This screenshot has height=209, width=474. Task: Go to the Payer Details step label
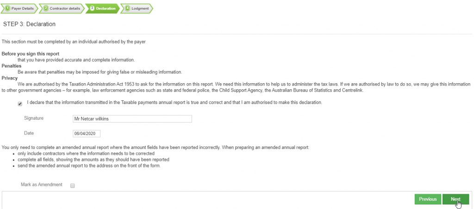tap(23, 8)
